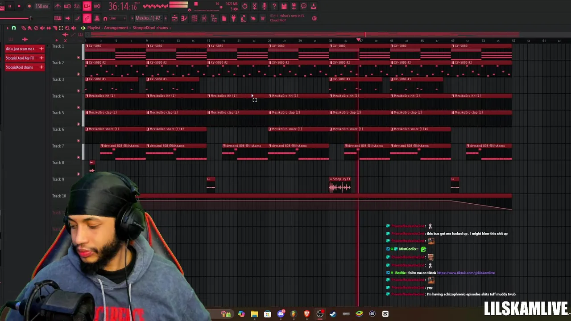Mute Track 7 using its dot toggle

point(79,157)
